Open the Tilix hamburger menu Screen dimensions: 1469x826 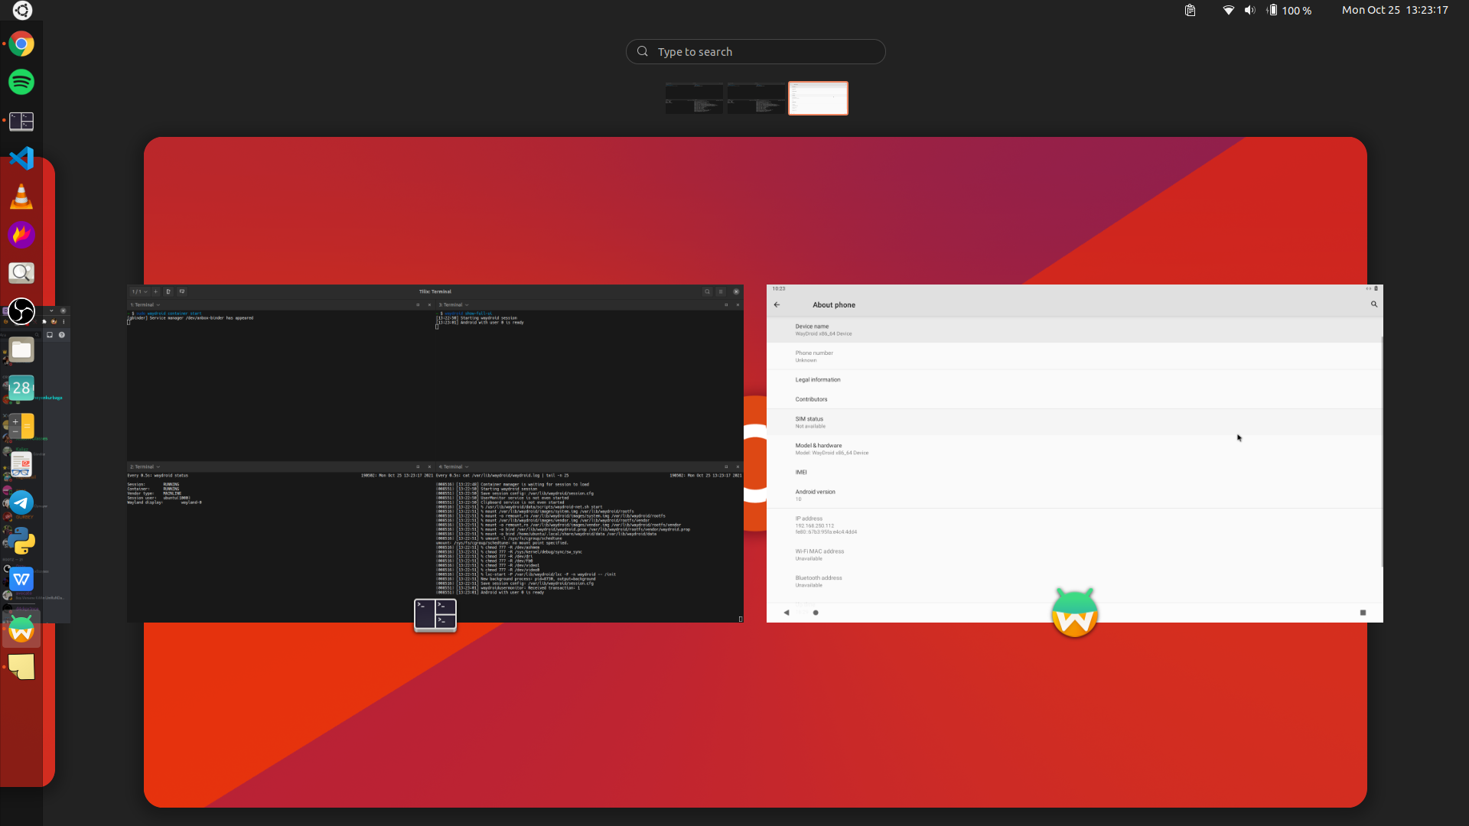721,291
